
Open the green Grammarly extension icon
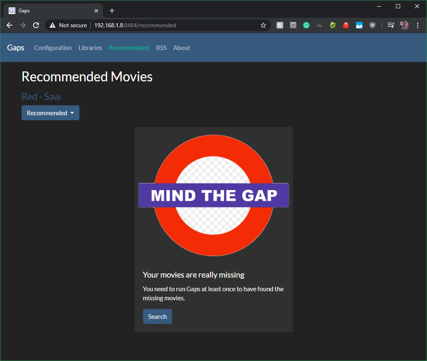click(306, 25)
